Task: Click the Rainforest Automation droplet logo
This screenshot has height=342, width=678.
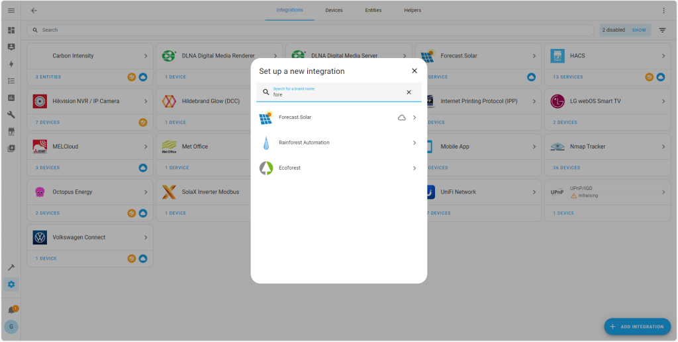Action: click(x=266, y=143)
